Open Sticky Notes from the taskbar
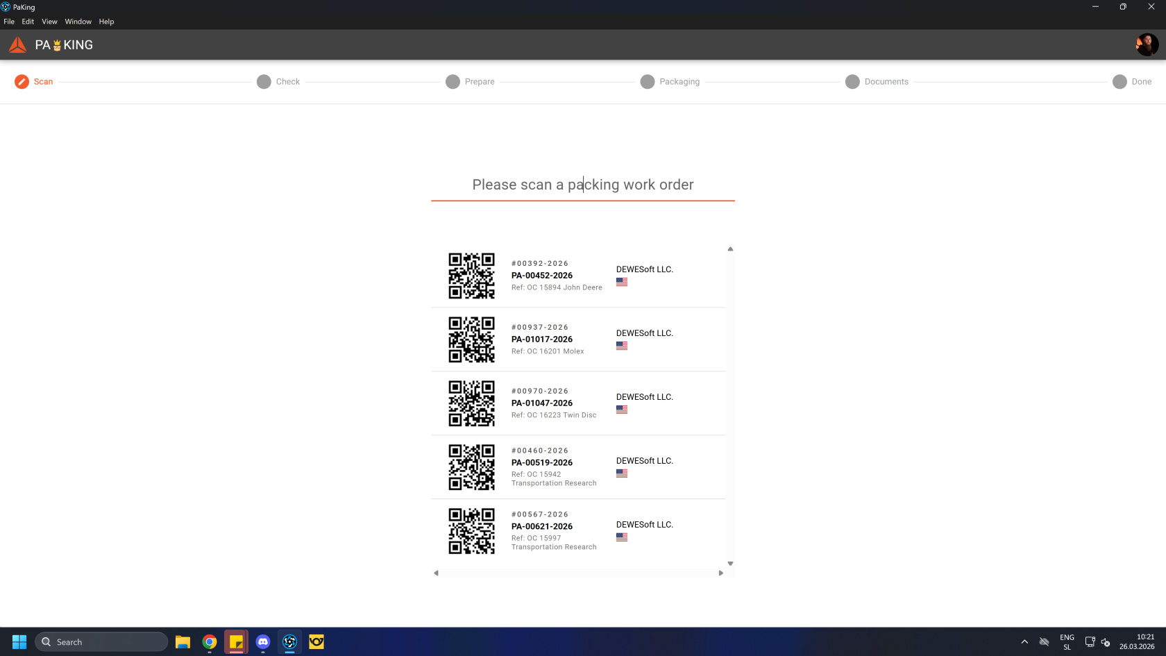Viewport: 1166px width, 656px height. click(x=236, y=642)
